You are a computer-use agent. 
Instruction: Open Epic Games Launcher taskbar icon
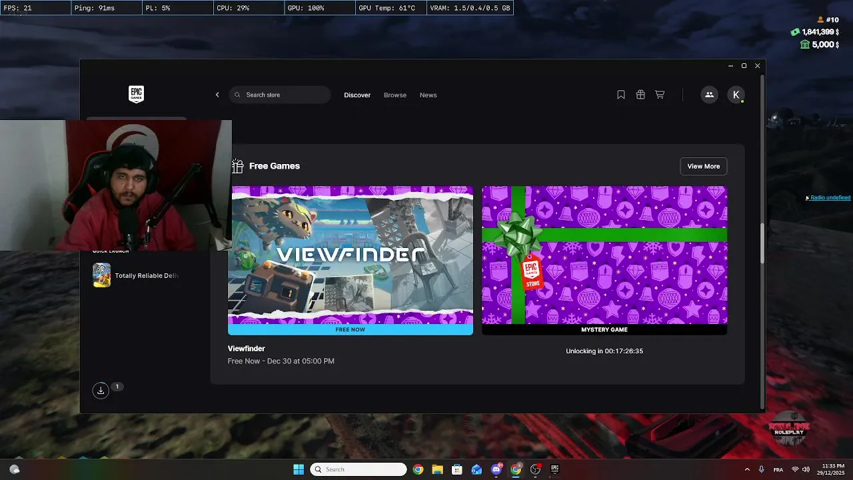click(x=554, y=469)
